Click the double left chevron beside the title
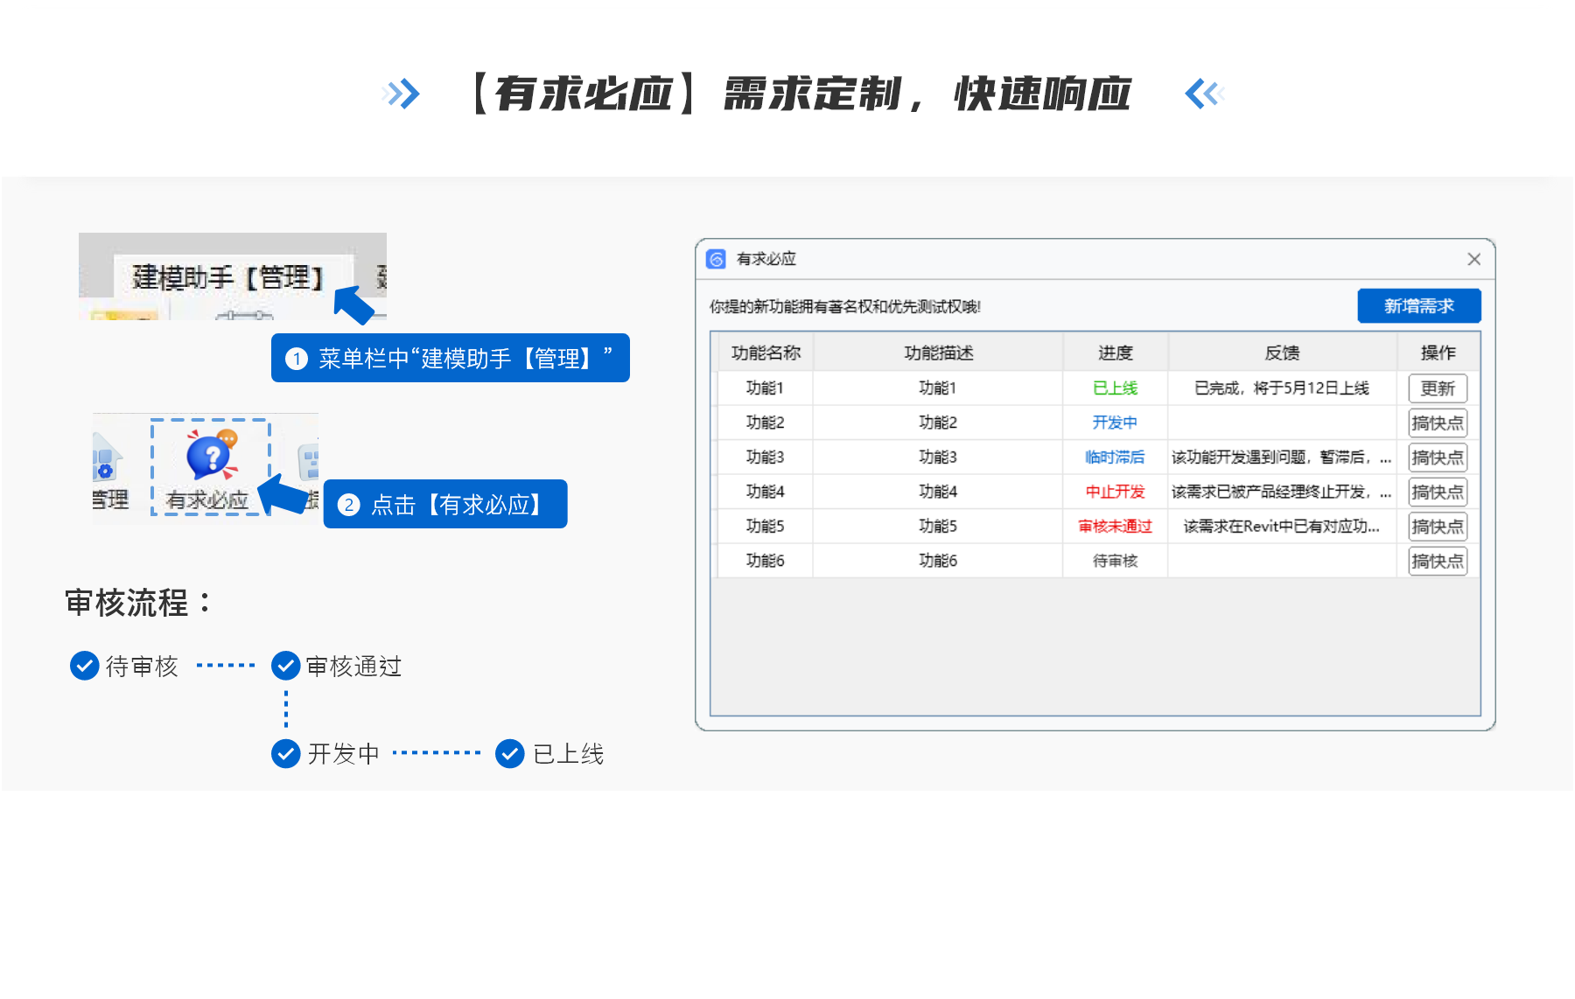This screenshot has height=999, width=1575. pyautogui.click(x=1204, y=94)
